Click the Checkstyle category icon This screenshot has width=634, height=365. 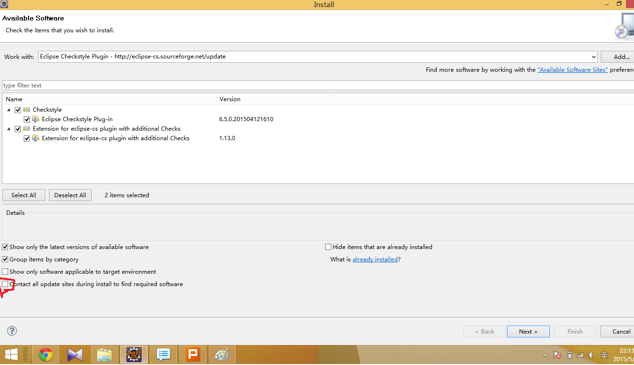[x=27, y=110]
